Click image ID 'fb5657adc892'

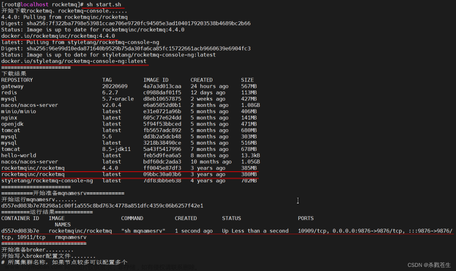tap(162, 130)
